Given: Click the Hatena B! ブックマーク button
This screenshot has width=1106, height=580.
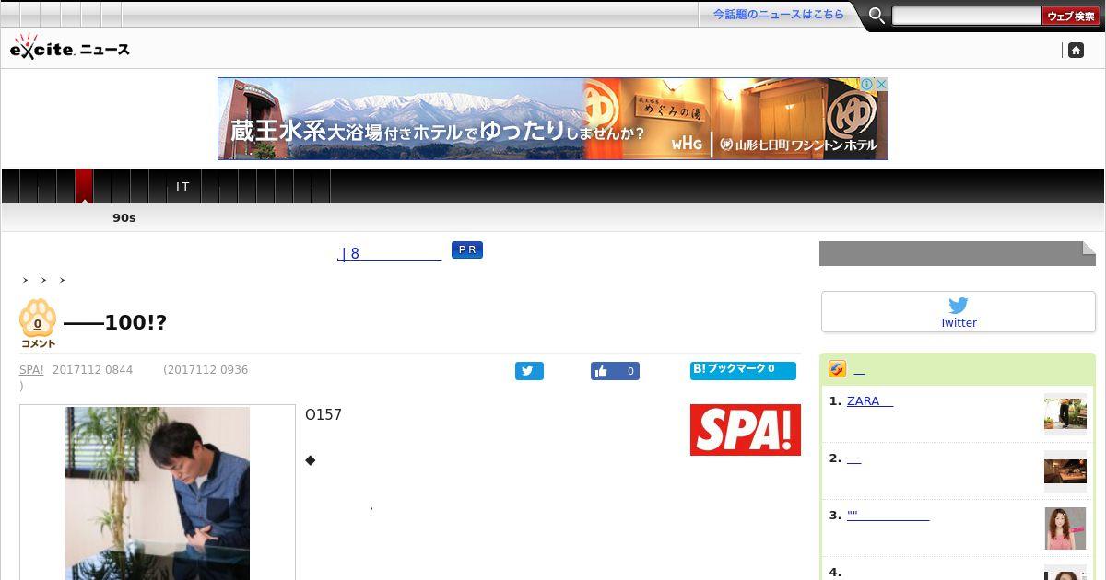Looking at the screenshot, I should 743,370.
